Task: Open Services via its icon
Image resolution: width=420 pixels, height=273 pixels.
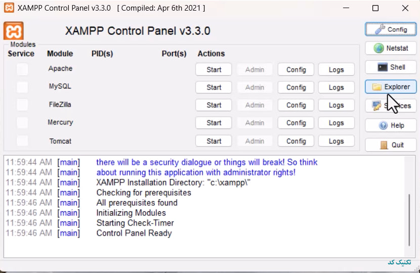Action: pos(391,106)
